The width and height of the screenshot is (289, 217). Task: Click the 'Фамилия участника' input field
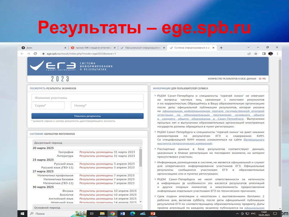tap(87, 98)
